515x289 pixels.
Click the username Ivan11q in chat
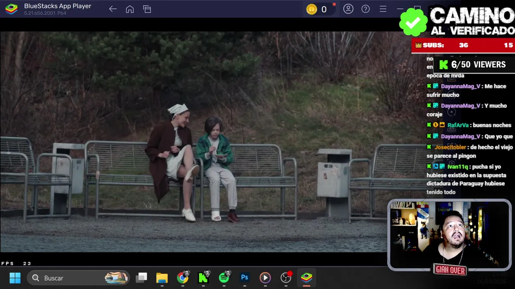(x=458, y=167)
